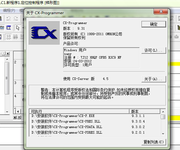The height and width of the screenshot is (150, 180).
Task: Click the grayed magnifier person icon at right
Action: coord(172,19)
